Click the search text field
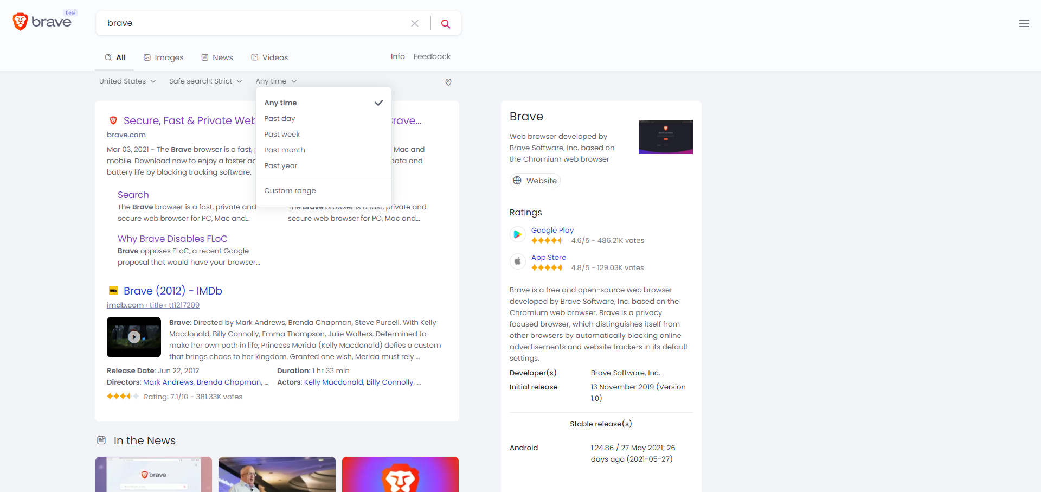Screen dimensions: 1041x492 pyautogui.click(x=255, y=23)
